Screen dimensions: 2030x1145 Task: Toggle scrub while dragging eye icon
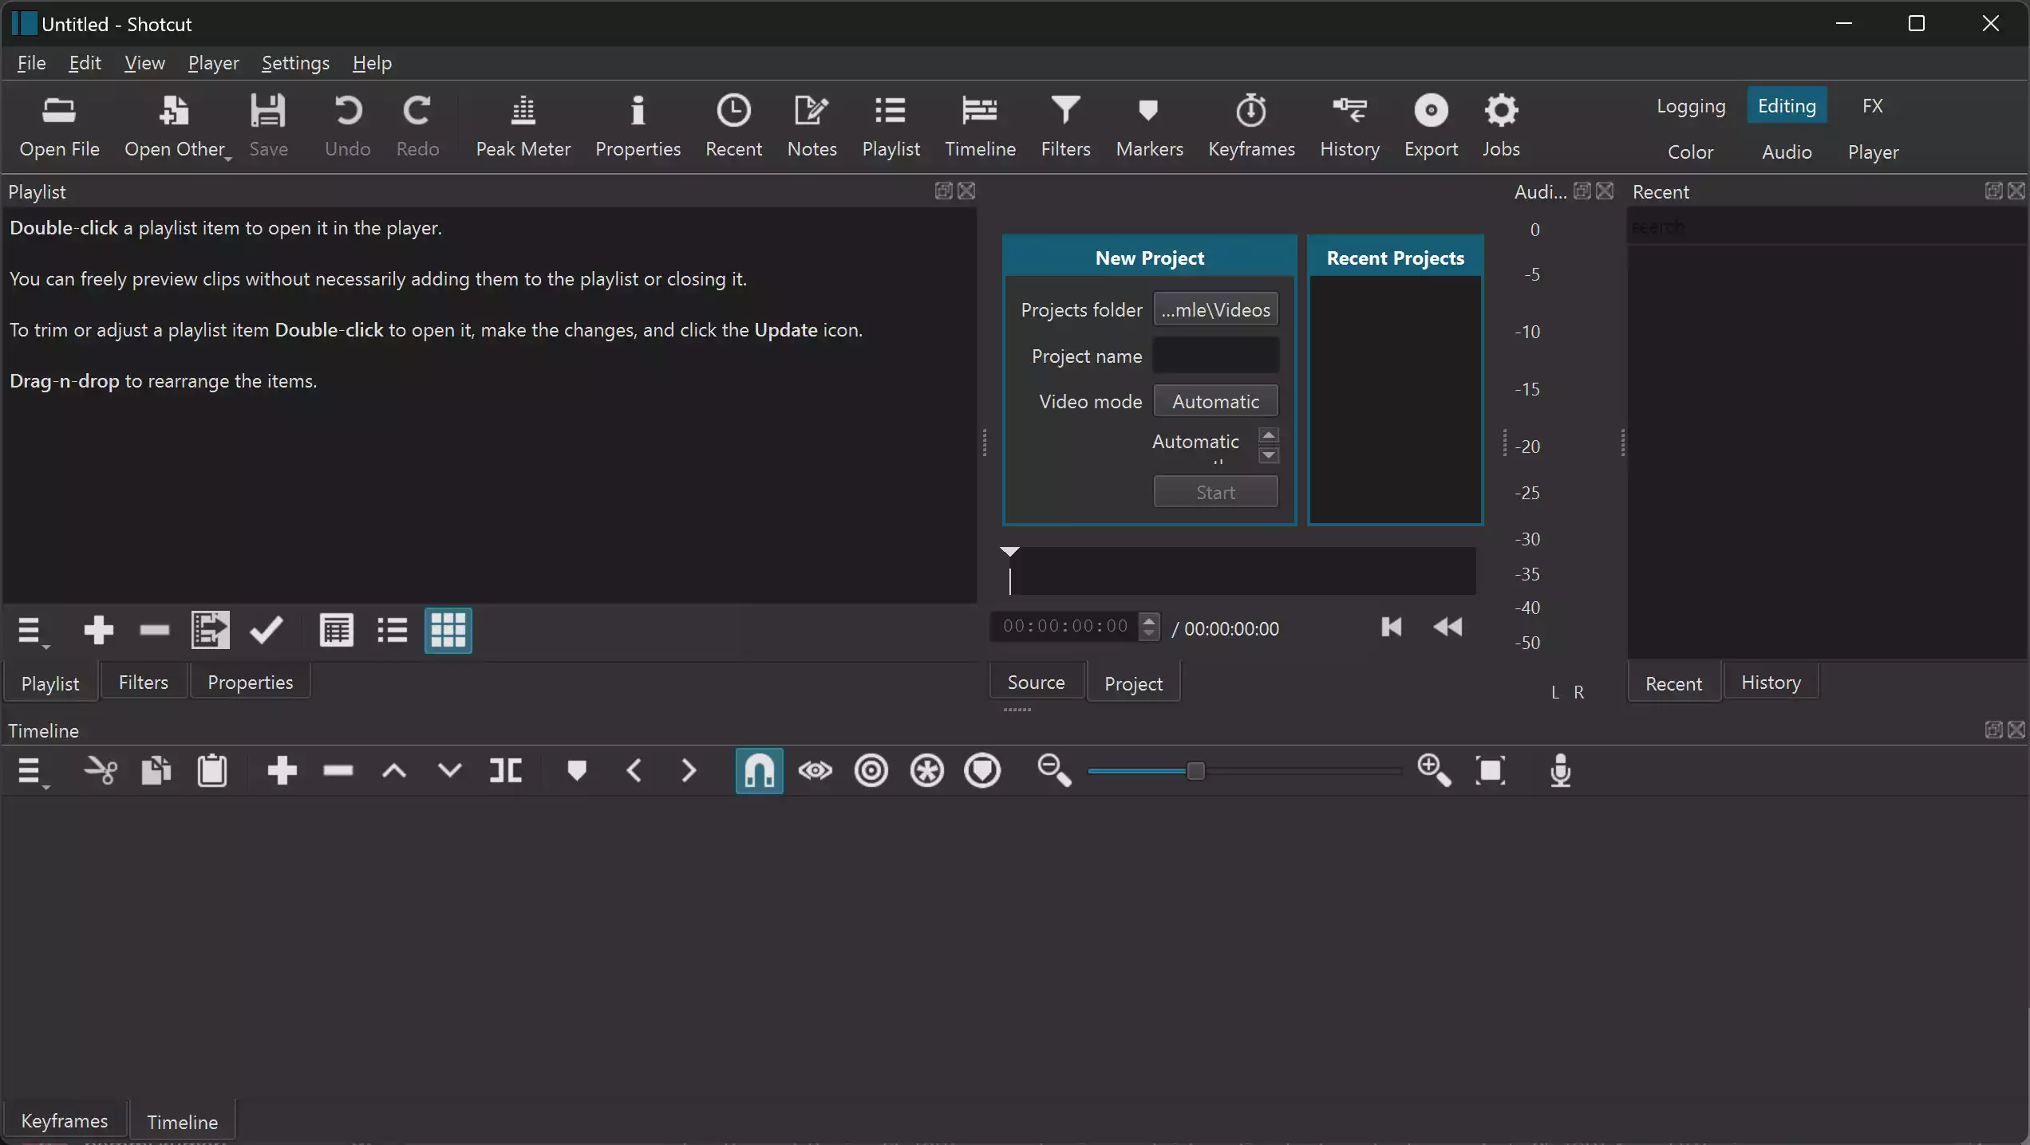[815, 771]
